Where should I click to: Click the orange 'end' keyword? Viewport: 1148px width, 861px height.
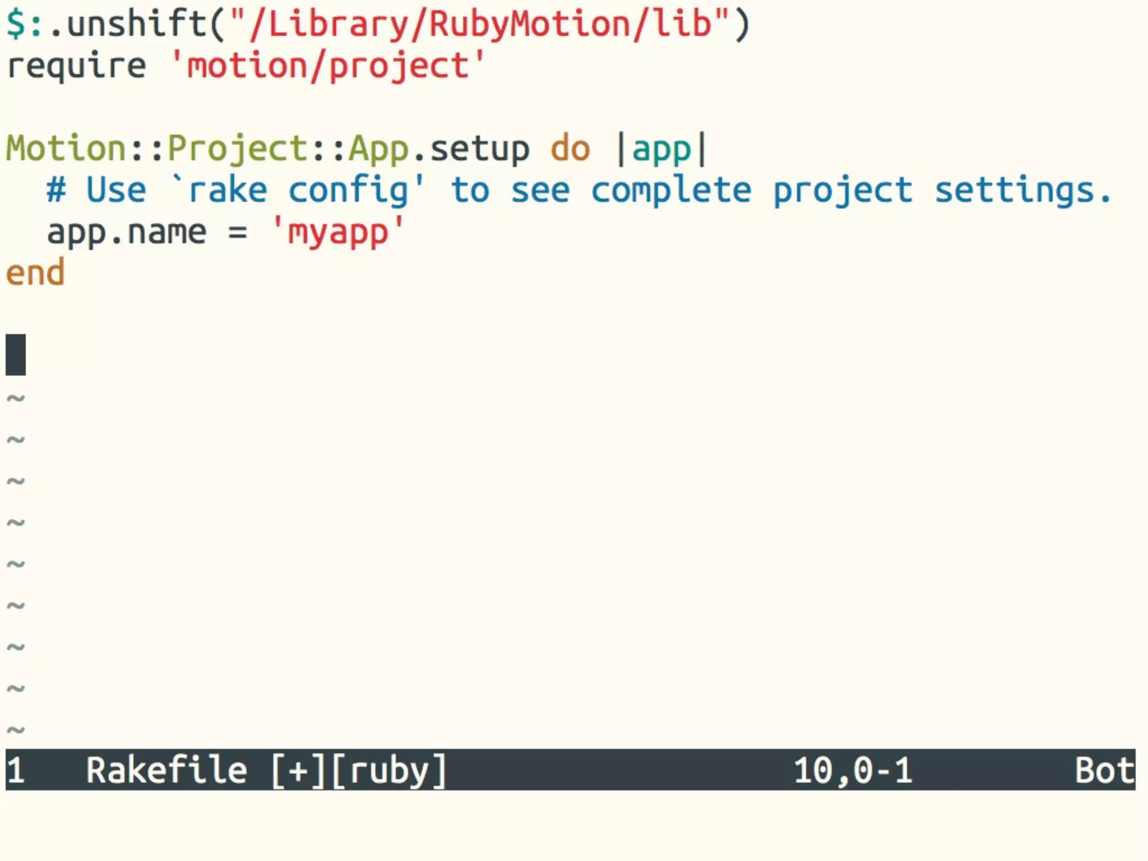pos(35,274)
